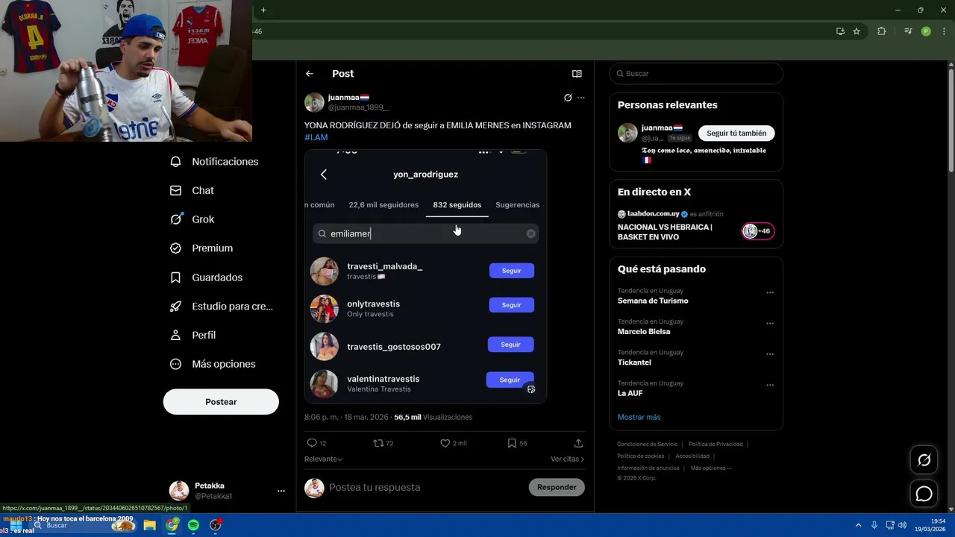Open a new browser tab with plus
Screen dimensions: 955x537
click(x=263, y=10)
